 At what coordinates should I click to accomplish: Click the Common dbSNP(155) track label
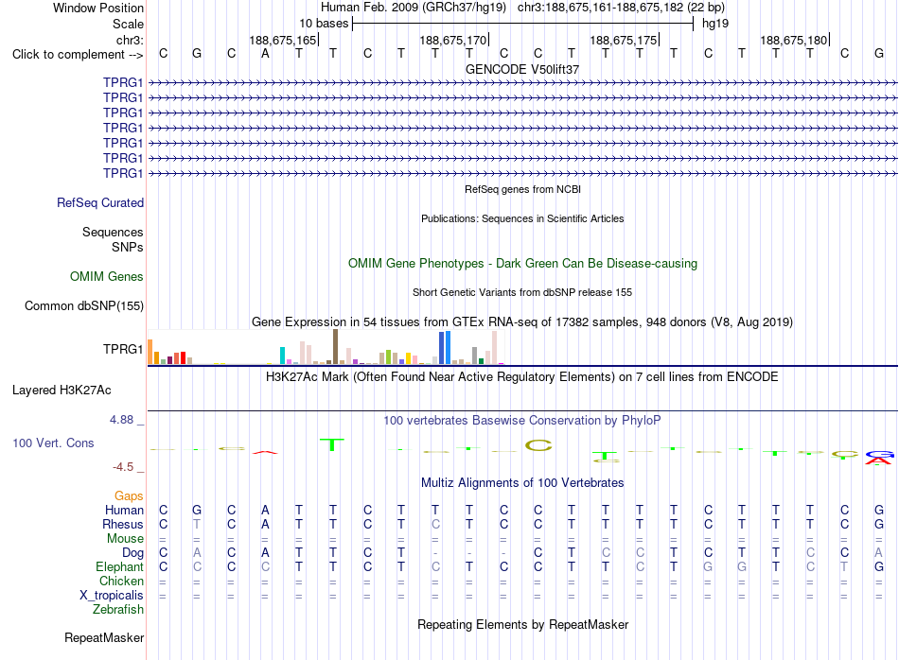tap(84, 306)
